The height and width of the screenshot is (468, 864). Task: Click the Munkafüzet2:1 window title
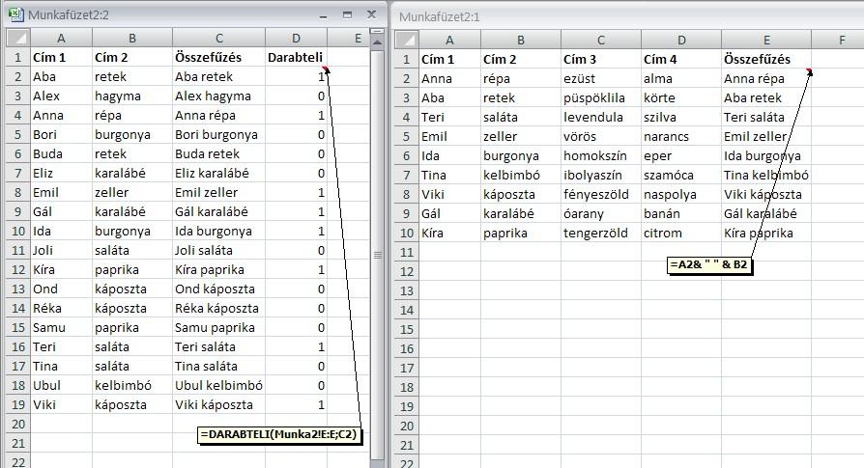[x=439, y=17]
